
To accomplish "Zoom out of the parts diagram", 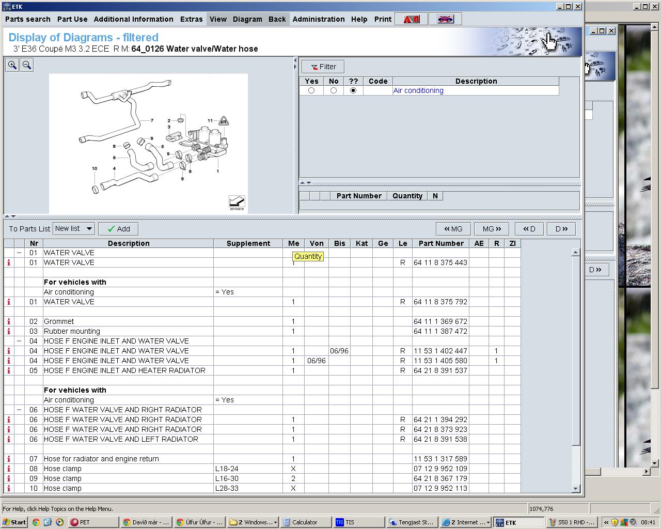I will click(x=27, y=65).
